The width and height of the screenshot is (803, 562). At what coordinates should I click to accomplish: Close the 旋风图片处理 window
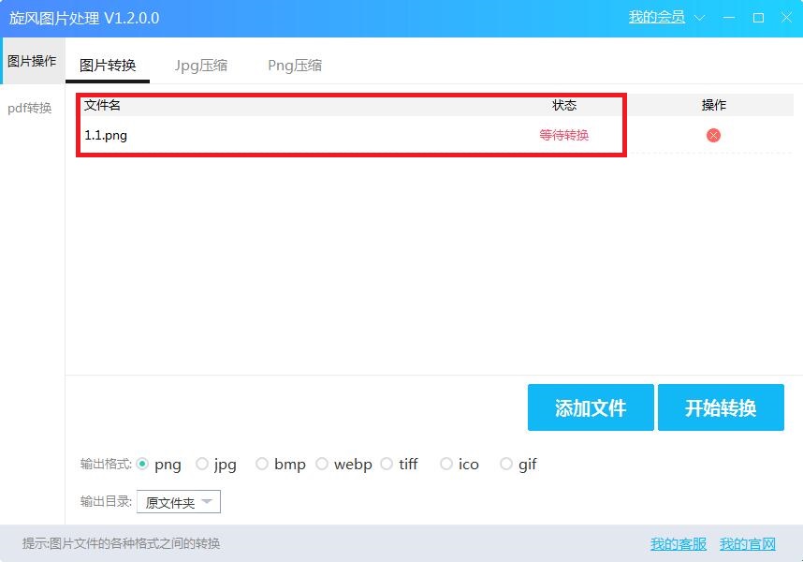pyautogui.click(x=786, y=18)
